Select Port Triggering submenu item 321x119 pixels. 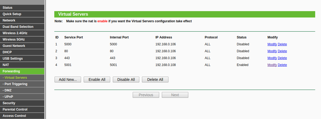pos(22,84)
